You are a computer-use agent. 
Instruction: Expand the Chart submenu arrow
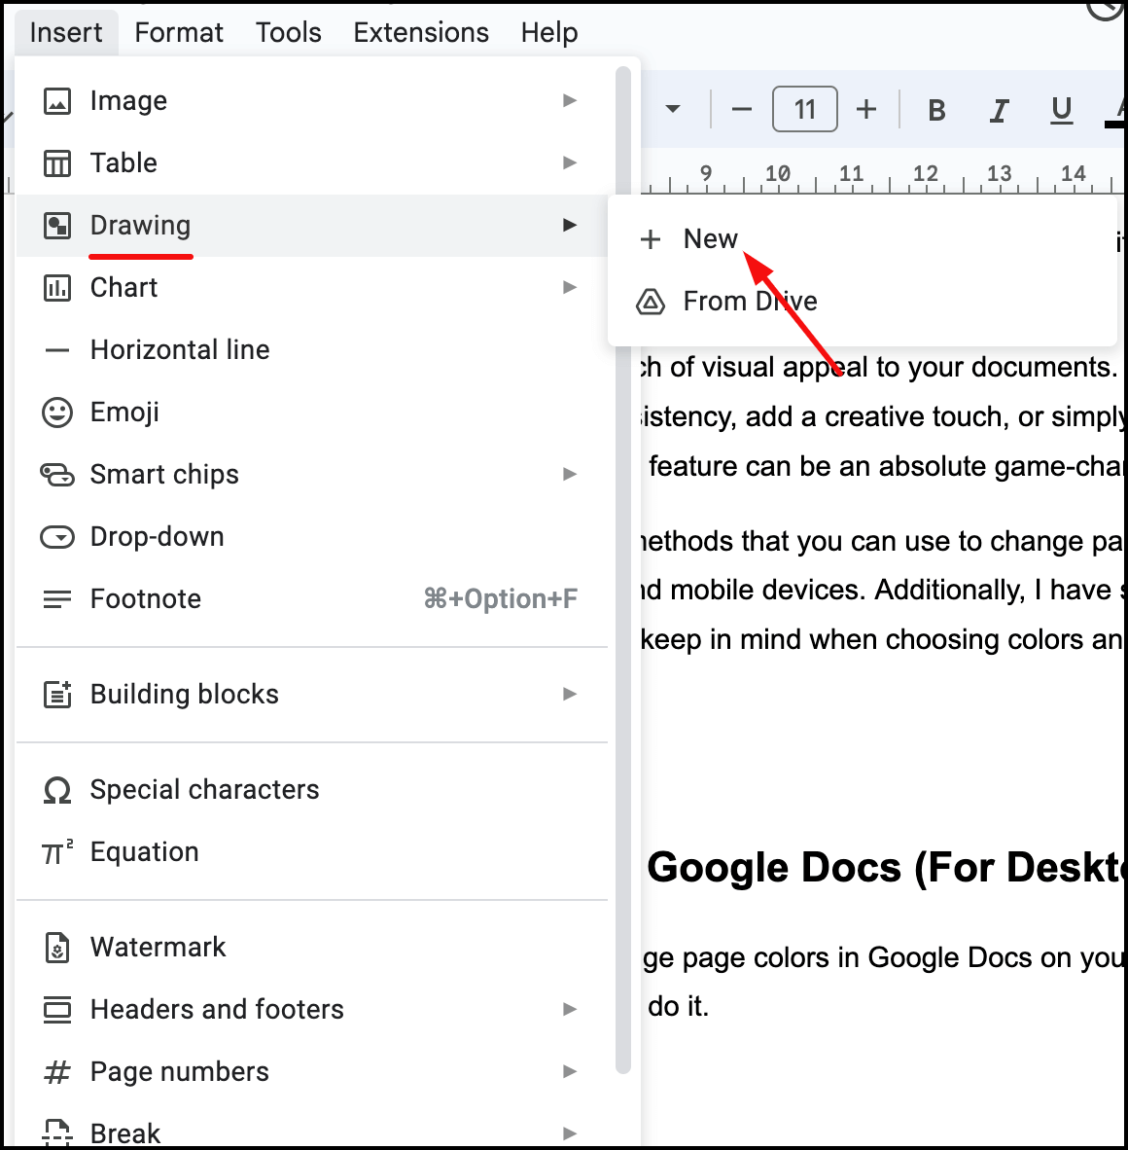click(x=570, y=288)
